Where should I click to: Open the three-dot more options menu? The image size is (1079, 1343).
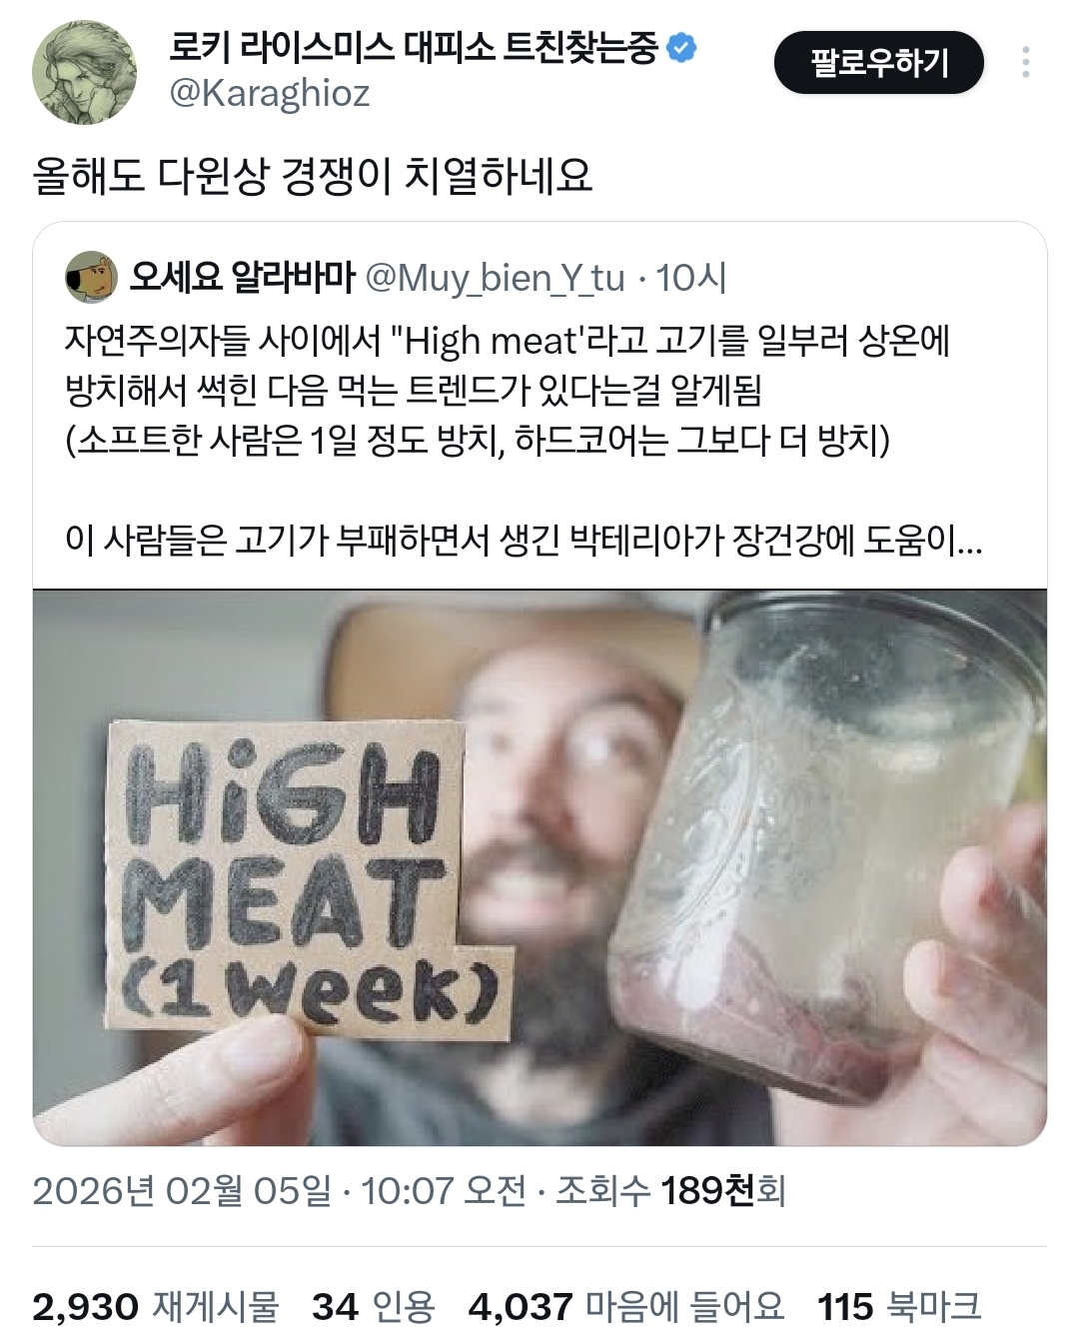pyautogui.click(x=1026, y=62)
